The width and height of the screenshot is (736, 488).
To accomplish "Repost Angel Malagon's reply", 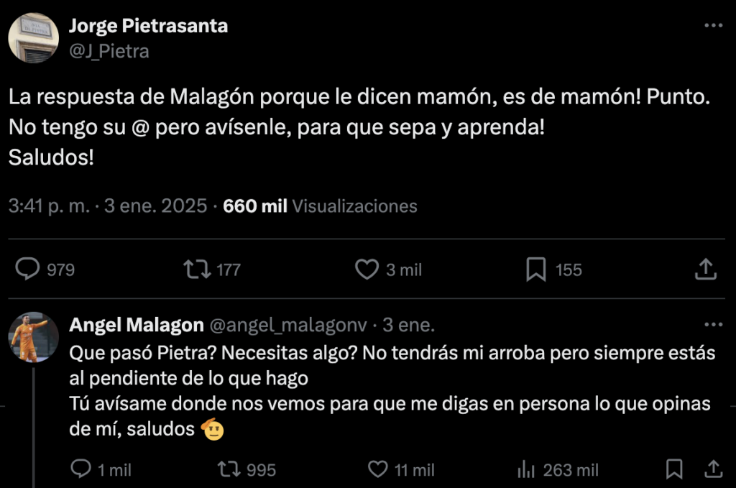I will 228,469.
